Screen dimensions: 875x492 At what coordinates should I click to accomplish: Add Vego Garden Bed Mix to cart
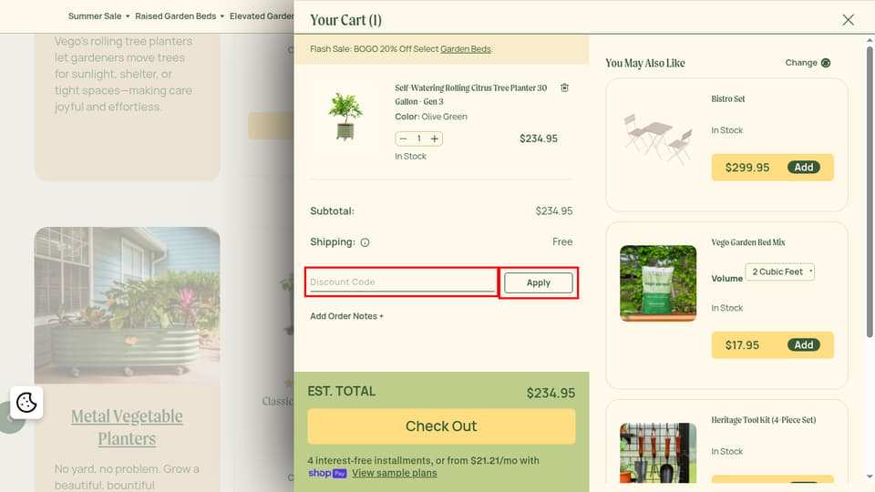pyautogui.click(x=804, y=344)
